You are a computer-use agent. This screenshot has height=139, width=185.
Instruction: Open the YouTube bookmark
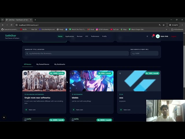pyautogui.click(x=114, y=30)
